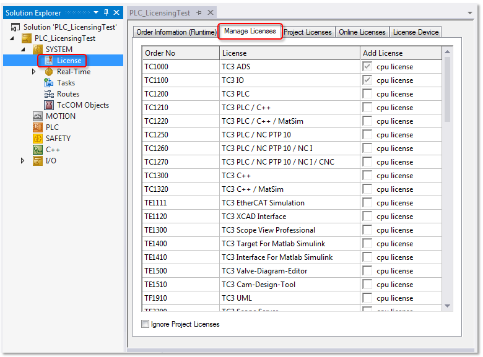Select the License item in the tree
Image resolution: width=483 pixels, height=357 pixels.
tap(69, 60)
